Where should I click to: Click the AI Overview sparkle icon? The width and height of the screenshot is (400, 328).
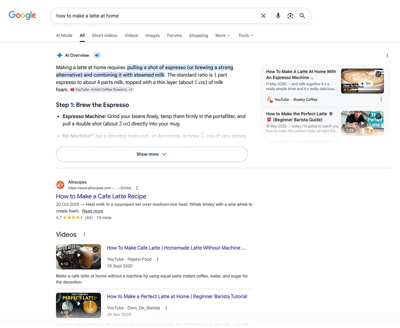(x=59, y=55)
